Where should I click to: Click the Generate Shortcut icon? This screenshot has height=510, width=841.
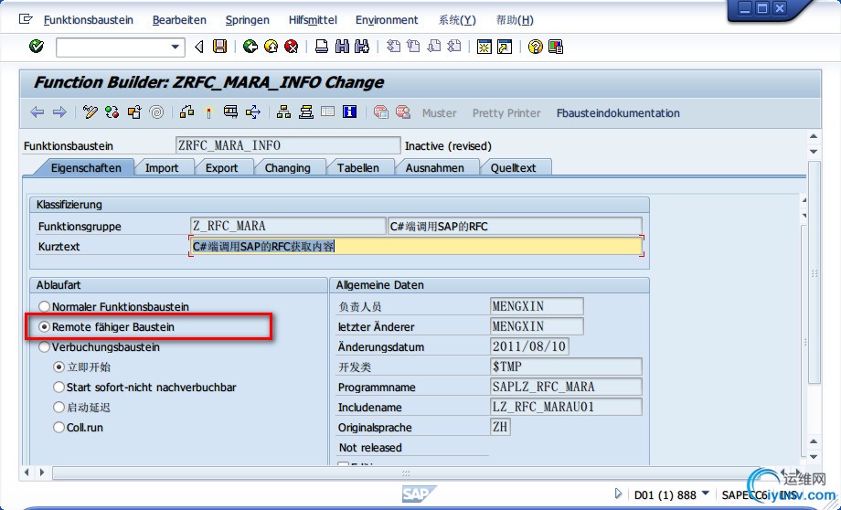click(x=505, y=47)
